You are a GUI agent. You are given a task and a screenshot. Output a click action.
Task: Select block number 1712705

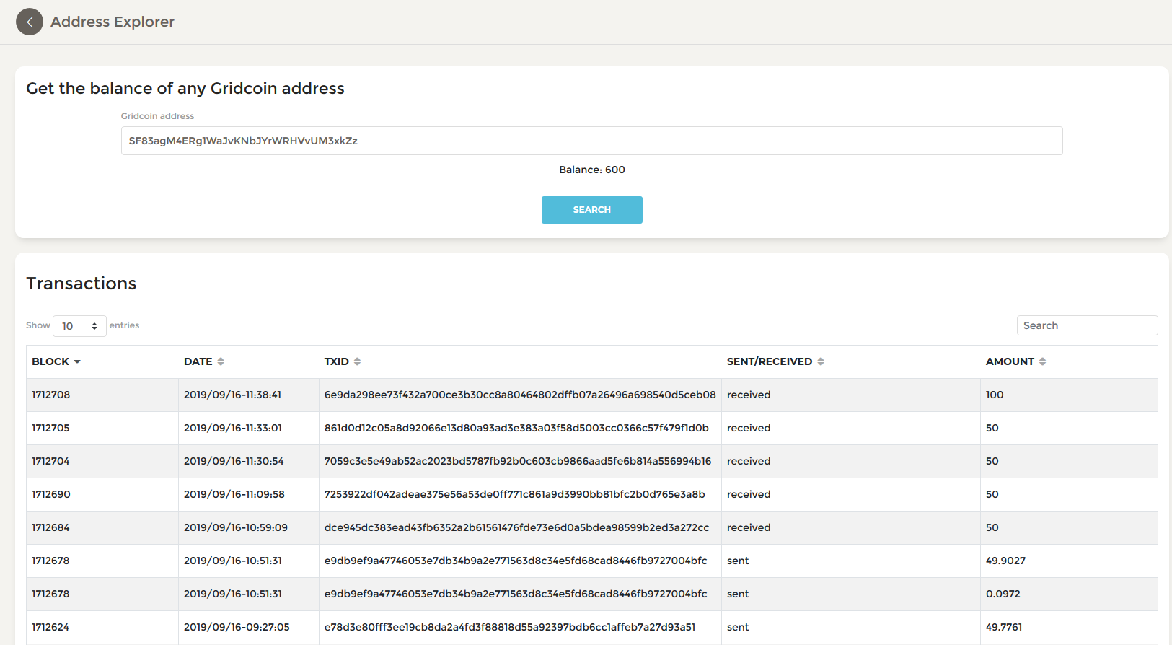click(x=50, y=428)
